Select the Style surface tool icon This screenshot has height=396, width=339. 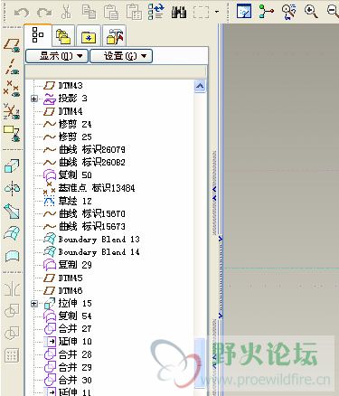click(x=12, y=256)
